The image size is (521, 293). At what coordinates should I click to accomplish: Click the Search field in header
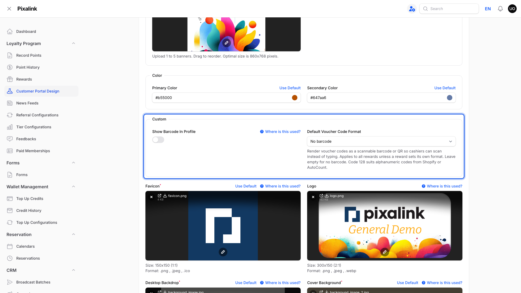[449, 9]
